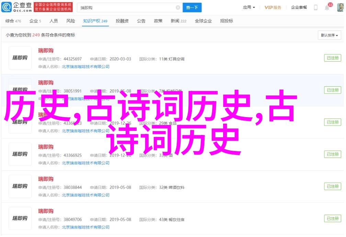Open applicant link for 29类 食品 trademark
This screenshot has height=237, width=346.
85,131
